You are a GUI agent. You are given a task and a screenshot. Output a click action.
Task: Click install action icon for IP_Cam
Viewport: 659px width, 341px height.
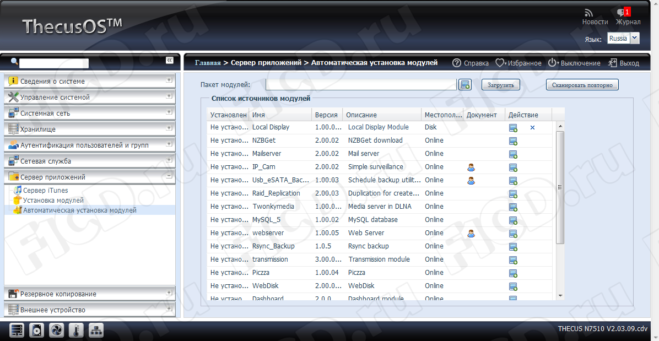pos(513,167)
